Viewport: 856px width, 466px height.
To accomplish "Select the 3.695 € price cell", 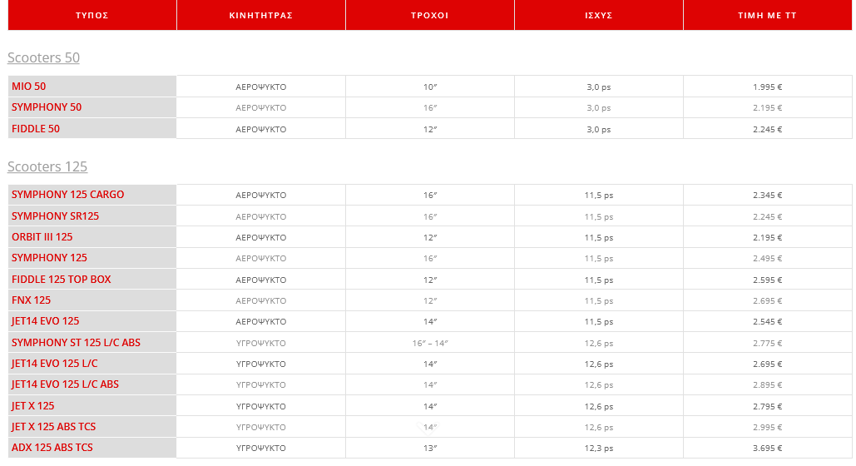I will tap(768, 448).
